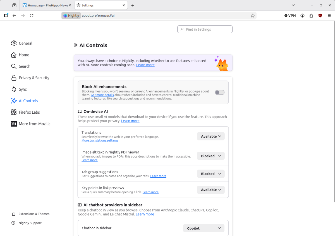Open the Translations availability dropdown

click(x=210, y=136)
